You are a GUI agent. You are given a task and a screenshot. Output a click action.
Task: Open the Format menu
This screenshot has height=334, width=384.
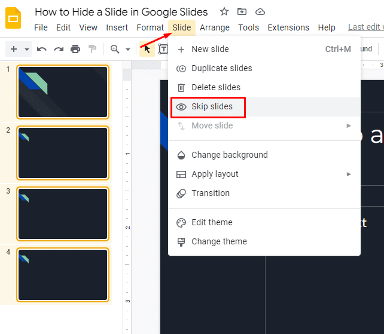click(x=150, y=27)
